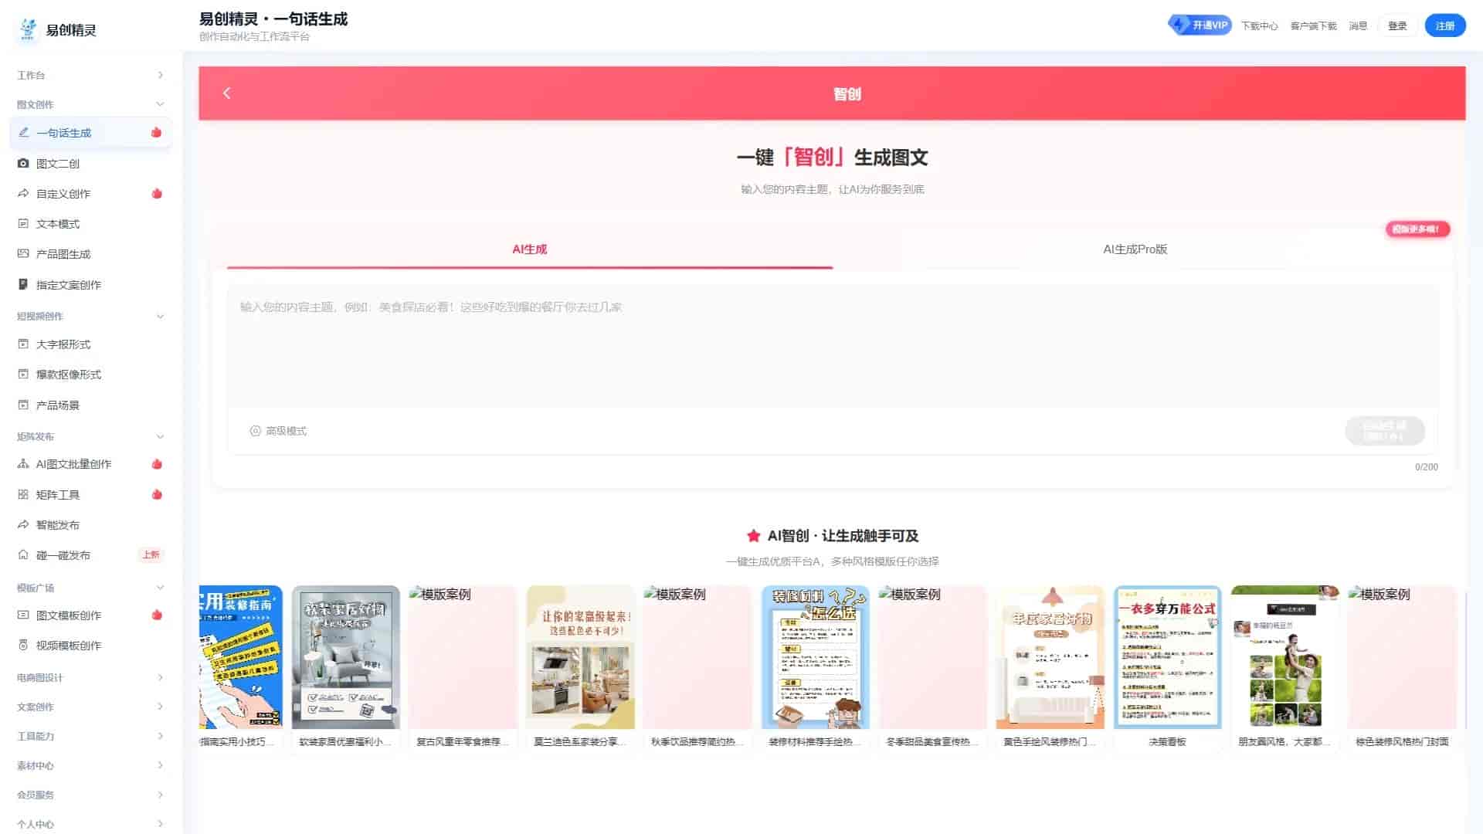This screenshot has height=834, width=1483.
Task: Click the 开通VIP button
Action: coord(1200,25)
